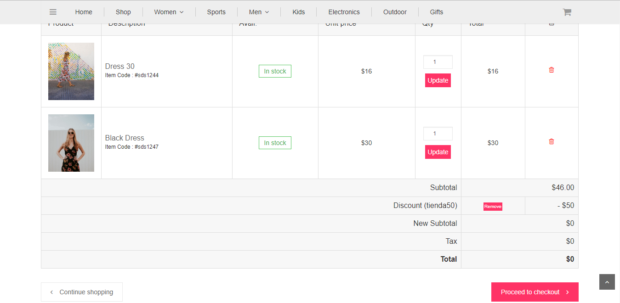Click the scroll-to-top arrow button
Viewport: 620px width, 303px height.
607,282
